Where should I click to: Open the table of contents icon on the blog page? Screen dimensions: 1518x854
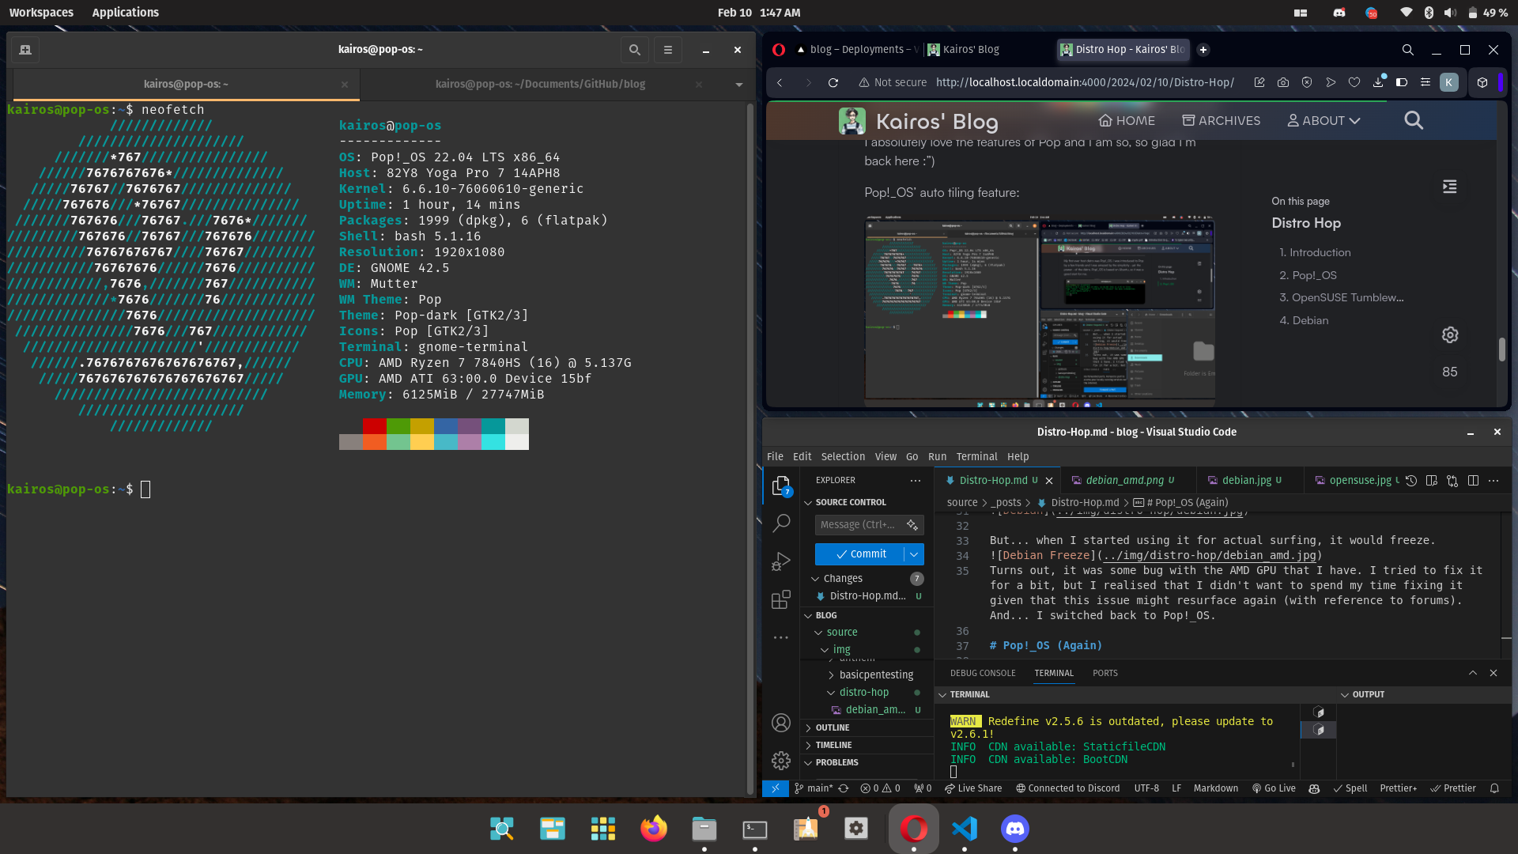click(1449, 186)
